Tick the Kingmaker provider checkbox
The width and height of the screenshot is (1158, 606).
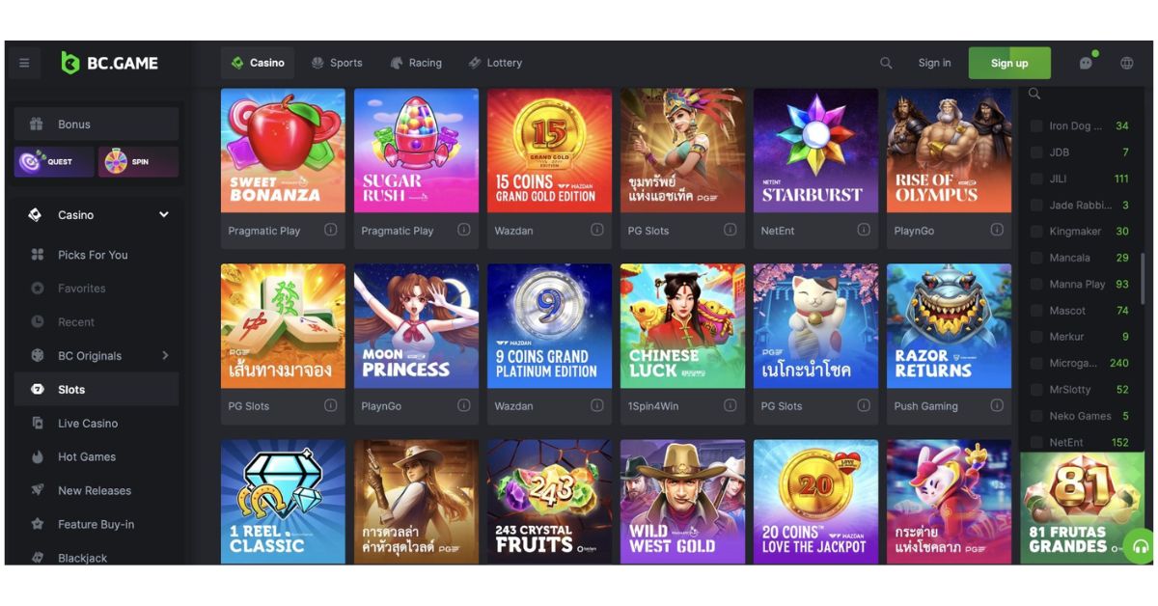1036,232
